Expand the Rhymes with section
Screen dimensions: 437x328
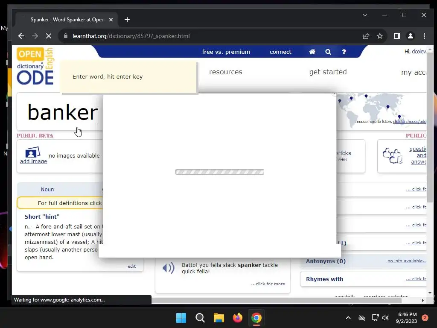364,279
